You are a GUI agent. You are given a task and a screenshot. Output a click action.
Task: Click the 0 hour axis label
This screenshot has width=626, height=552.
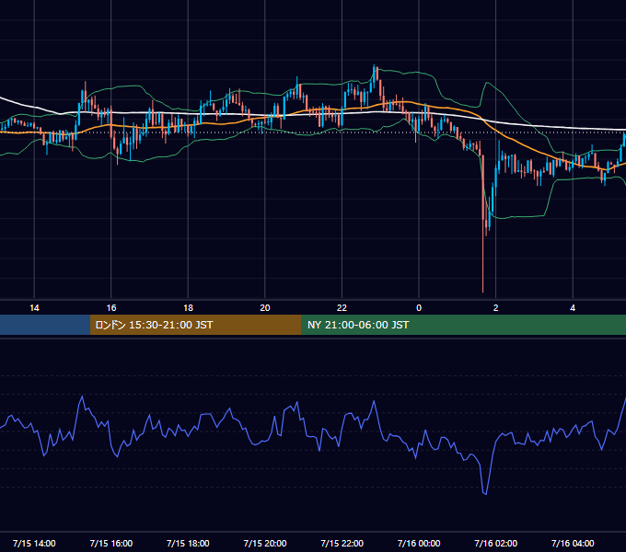coord(419,308)
